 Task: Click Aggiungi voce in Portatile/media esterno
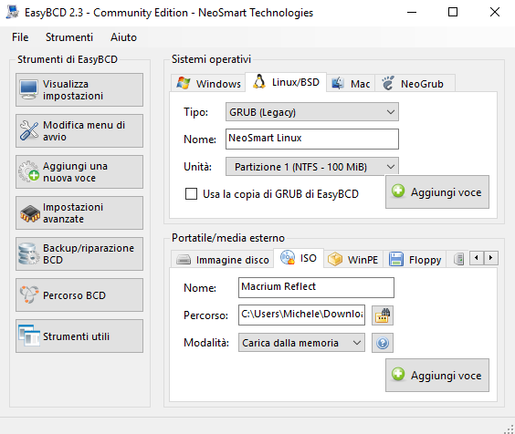[x=437, y=375]
